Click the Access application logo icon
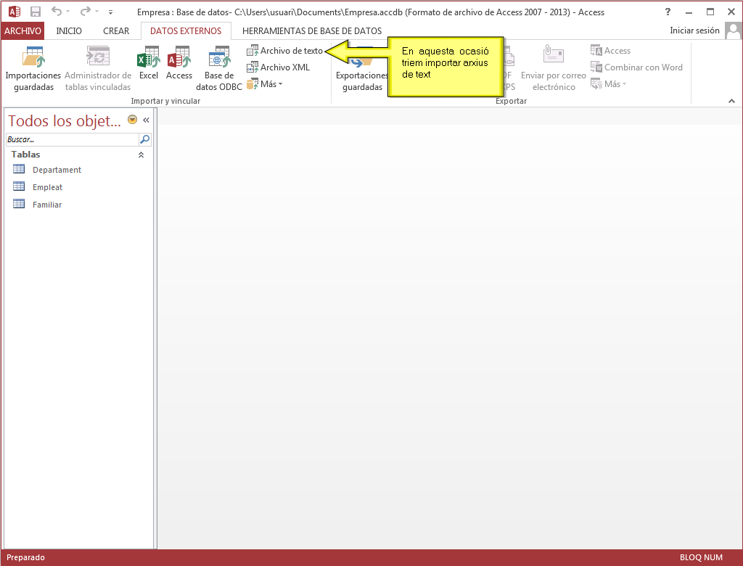 15,12
